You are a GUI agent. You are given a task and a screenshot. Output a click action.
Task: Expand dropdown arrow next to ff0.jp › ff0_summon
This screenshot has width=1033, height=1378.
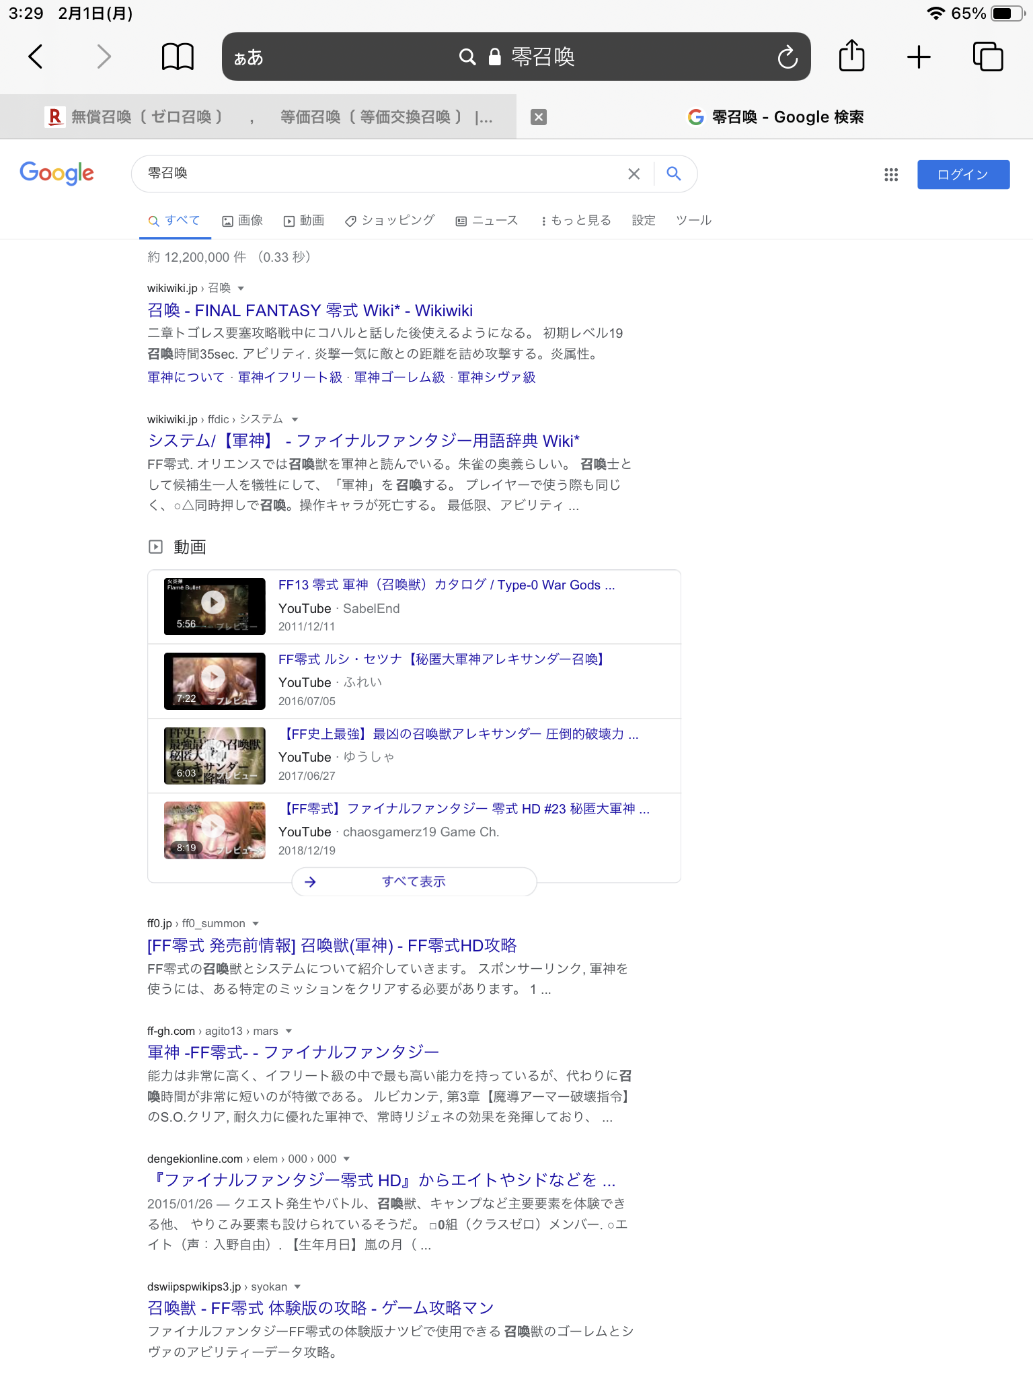tap(256, 924)
